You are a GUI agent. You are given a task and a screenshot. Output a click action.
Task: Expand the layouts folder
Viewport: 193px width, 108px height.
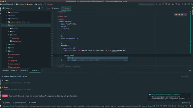7,16
